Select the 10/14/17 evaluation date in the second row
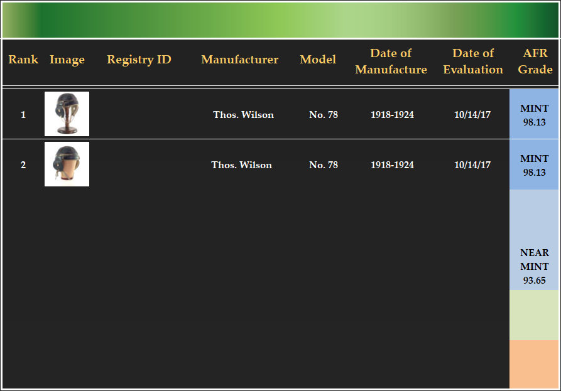The height and width of the screenshot is (391, 561). coord(472,165)
